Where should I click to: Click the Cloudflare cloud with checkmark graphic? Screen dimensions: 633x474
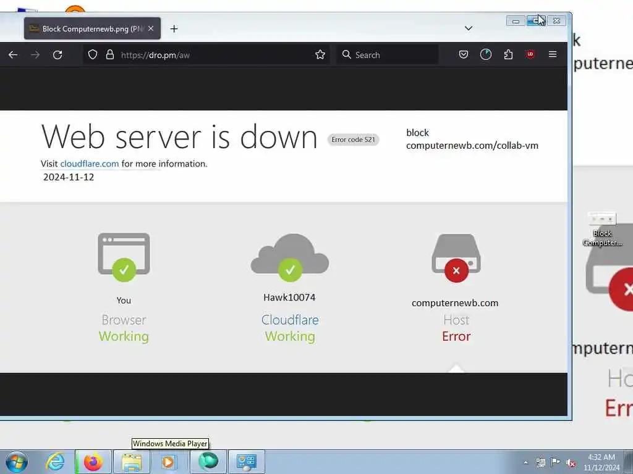(290, 257)
